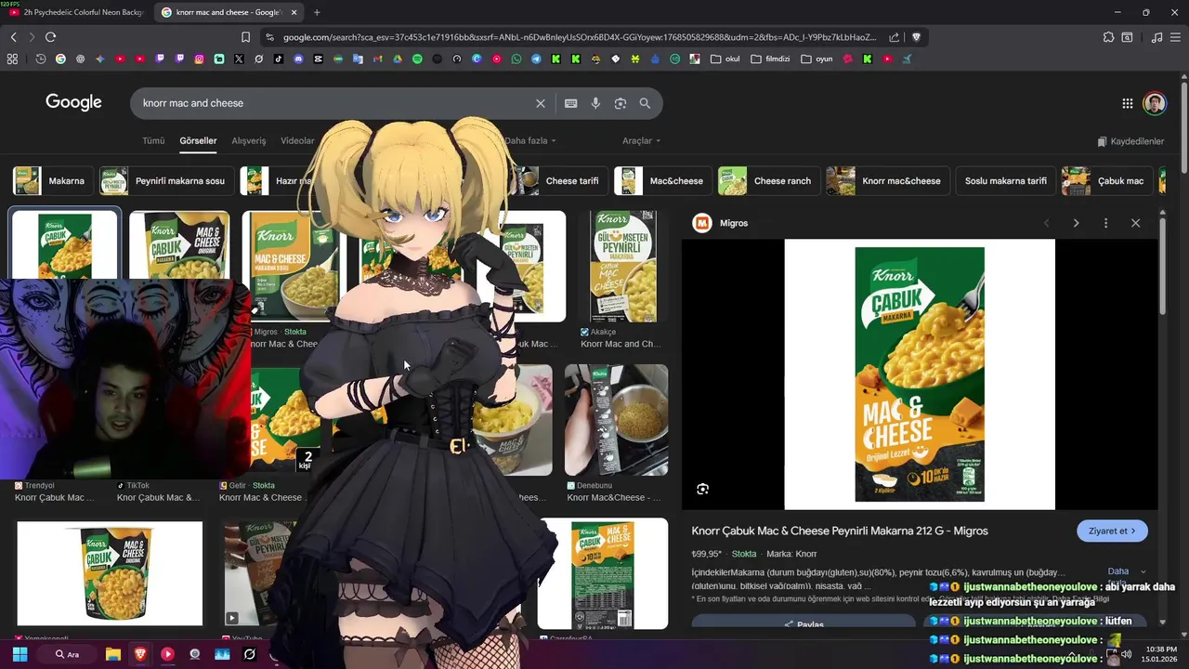
Task: Start a voice search with the microphone
Action: tap(595, 103)
